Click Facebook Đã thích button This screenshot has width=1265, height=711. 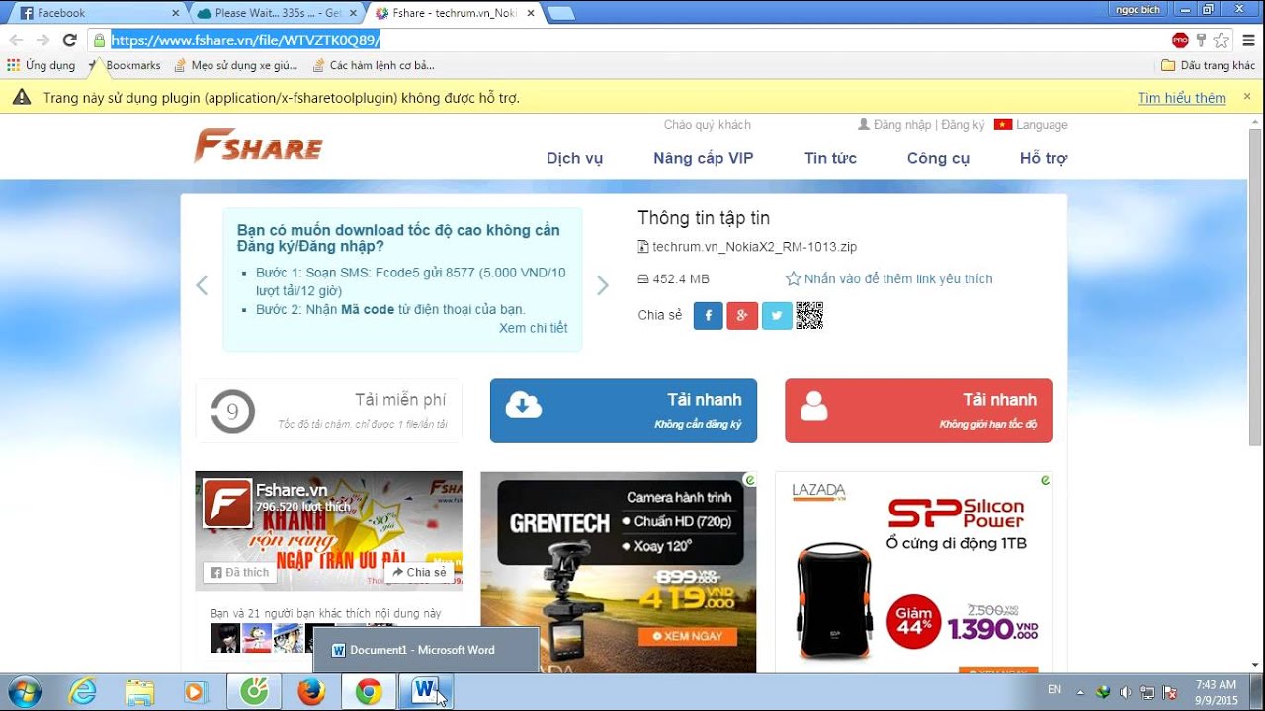click(240, 572)
